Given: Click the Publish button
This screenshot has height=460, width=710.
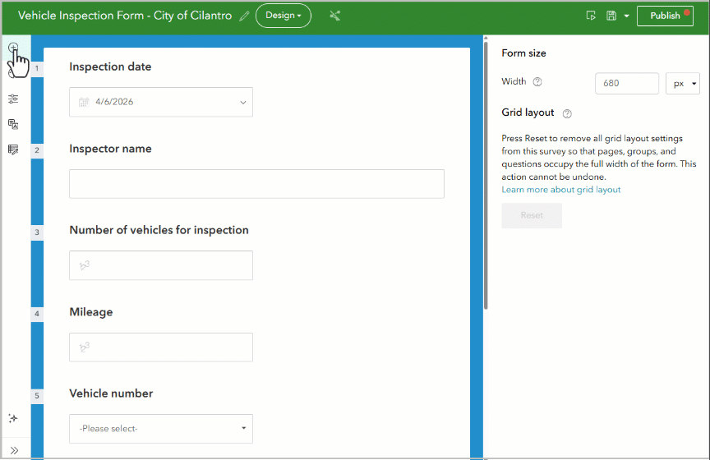Looking at the screenshot, I should coord(665,16).
